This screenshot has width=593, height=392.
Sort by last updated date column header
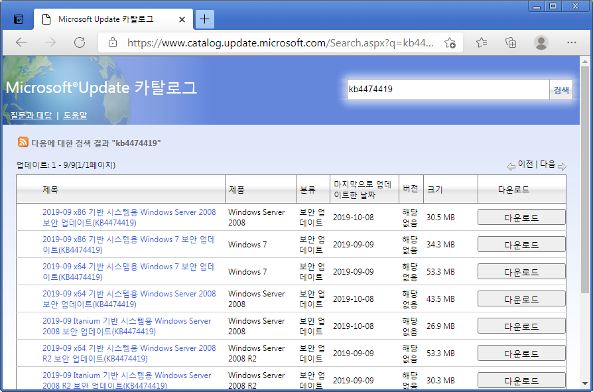tap(362, 190)
